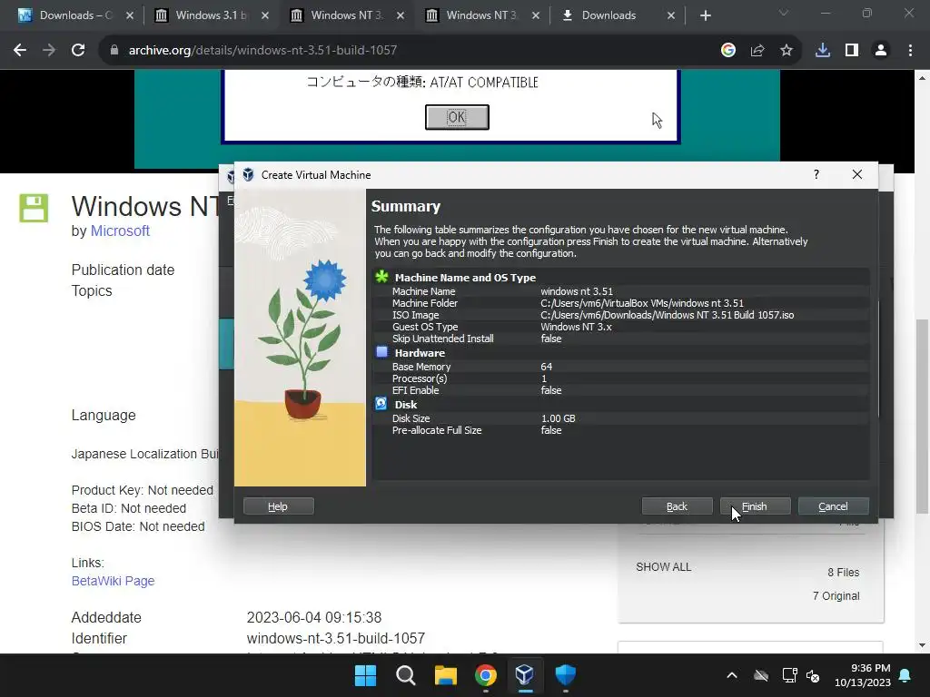Open the notification bell
The image size is (930, 697).
click(905, 675)
